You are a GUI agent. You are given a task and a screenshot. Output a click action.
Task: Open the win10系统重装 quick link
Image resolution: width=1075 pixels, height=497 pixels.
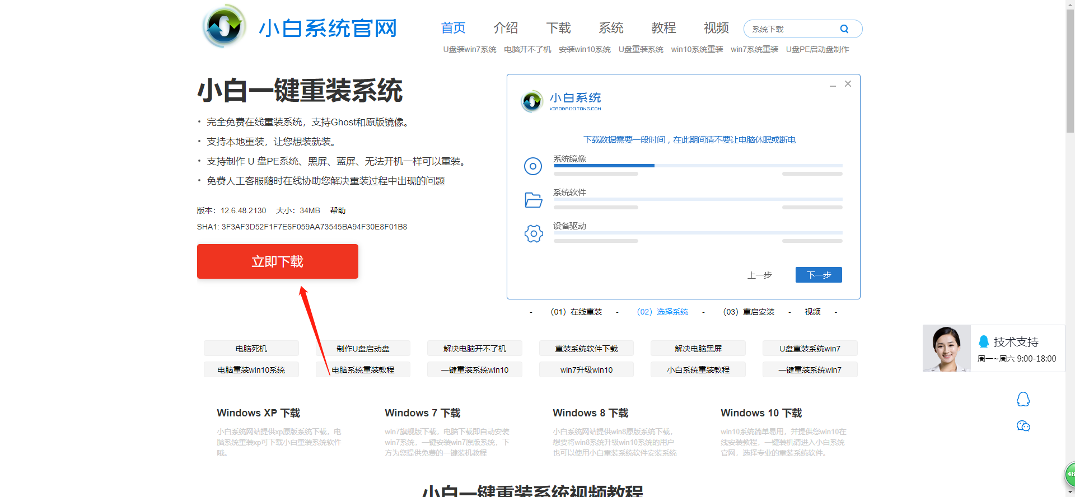[697, 49]
